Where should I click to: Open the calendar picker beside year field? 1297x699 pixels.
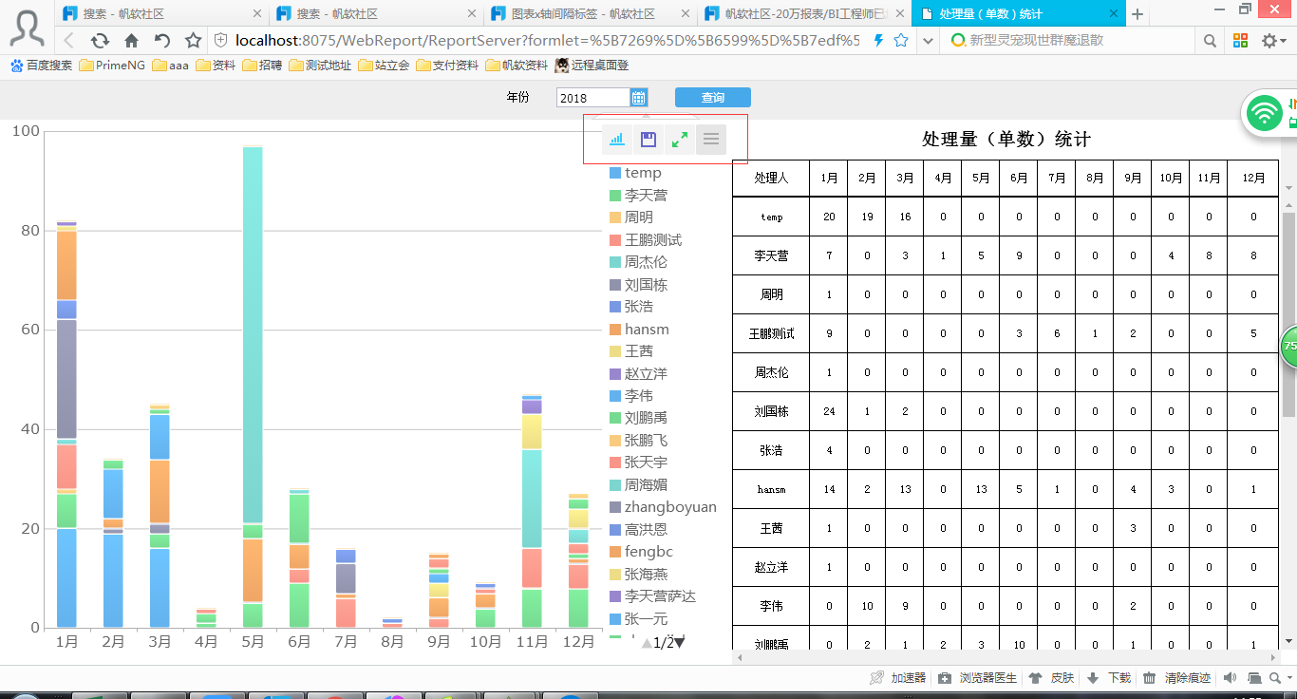pyautogui.click(x=639, y=98)
